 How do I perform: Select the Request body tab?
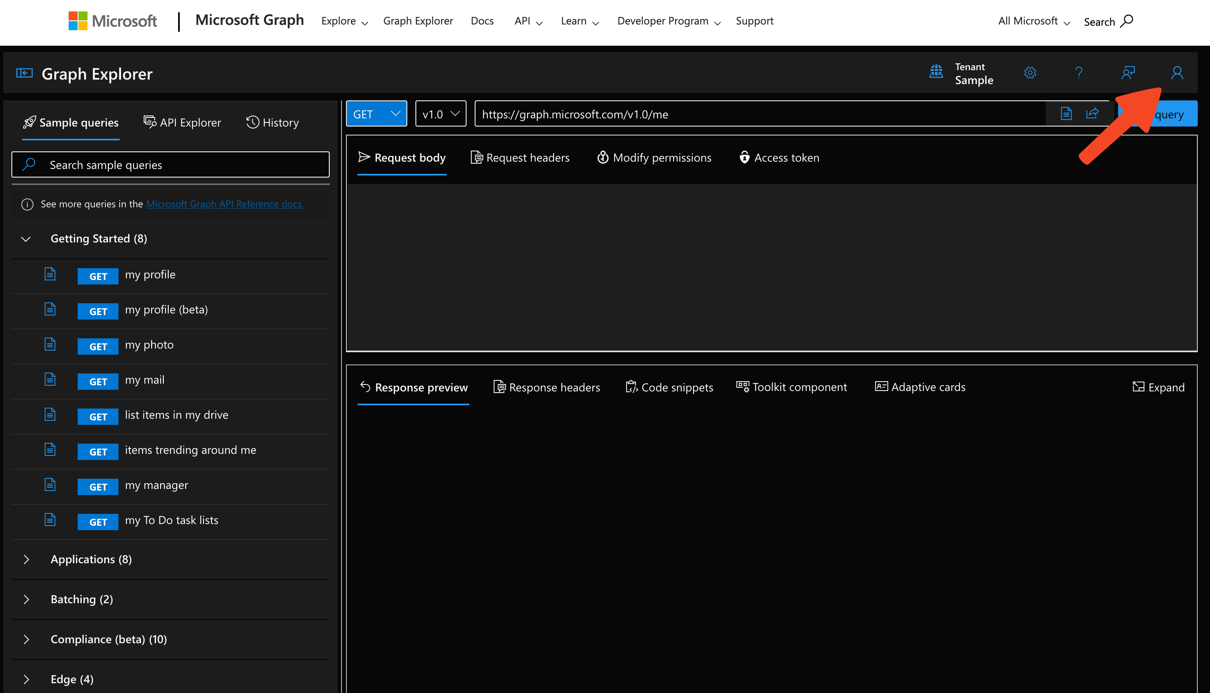pyautogui.click(x=402, y=158)
